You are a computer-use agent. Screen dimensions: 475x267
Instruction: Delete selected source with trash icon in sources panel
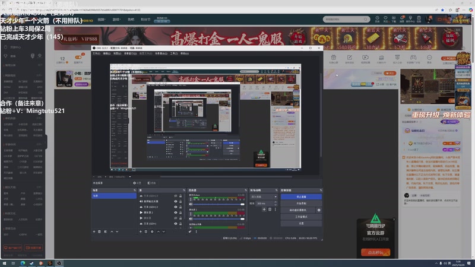pos(146,231)
